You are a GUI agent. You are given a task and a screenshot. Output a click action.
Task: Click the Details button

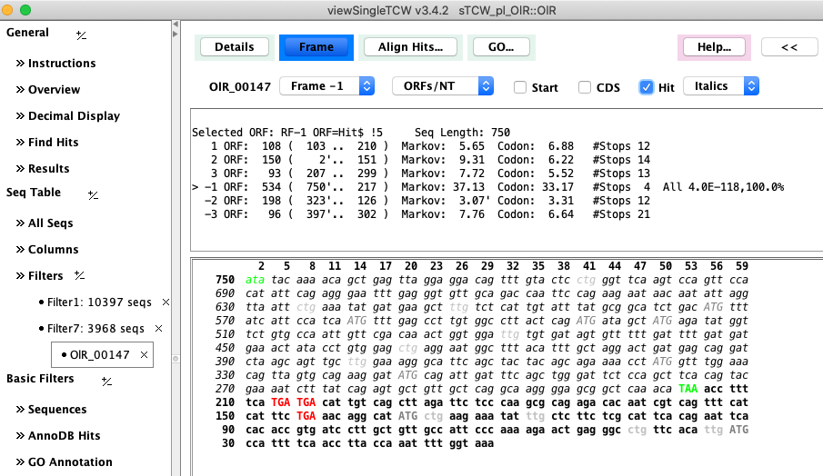(234, 47)
